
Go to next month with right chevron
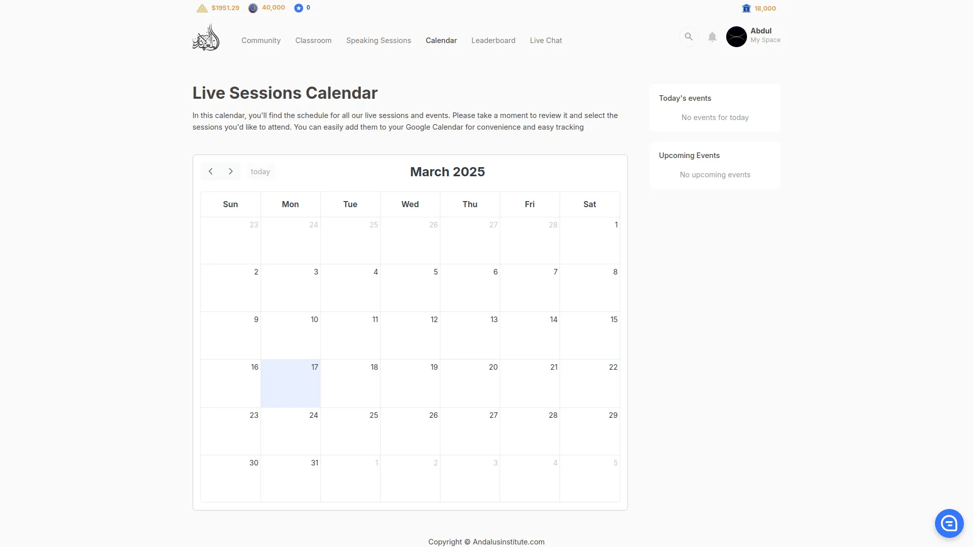pos(231,172)
